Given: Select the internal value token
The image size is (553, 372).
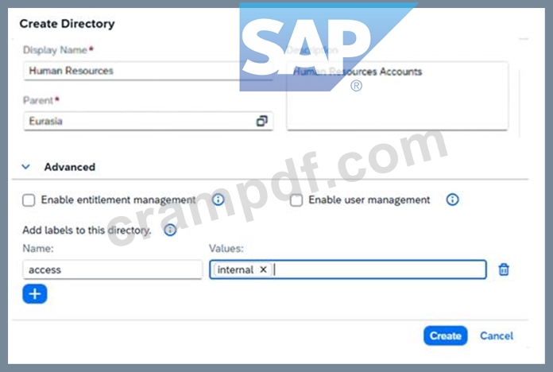Looking at the screenshot, I should 235,269.
